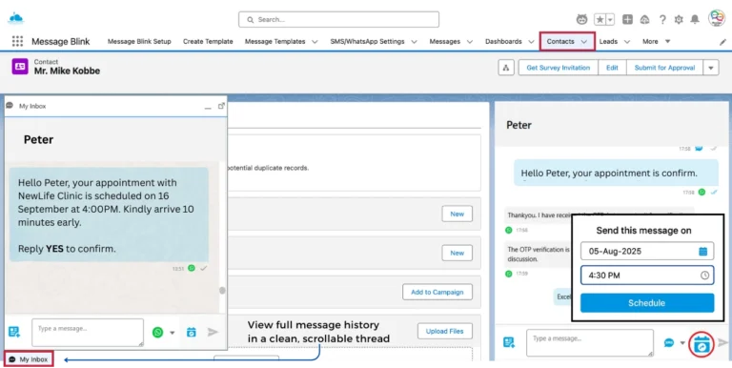732x368 pixels.
Task: Open the Create Template tab
Action: 208,41
